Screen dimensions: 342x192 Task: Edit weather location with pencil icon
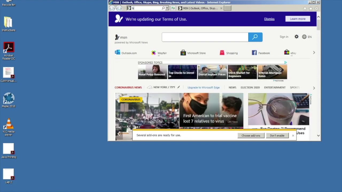click(178, 87)
